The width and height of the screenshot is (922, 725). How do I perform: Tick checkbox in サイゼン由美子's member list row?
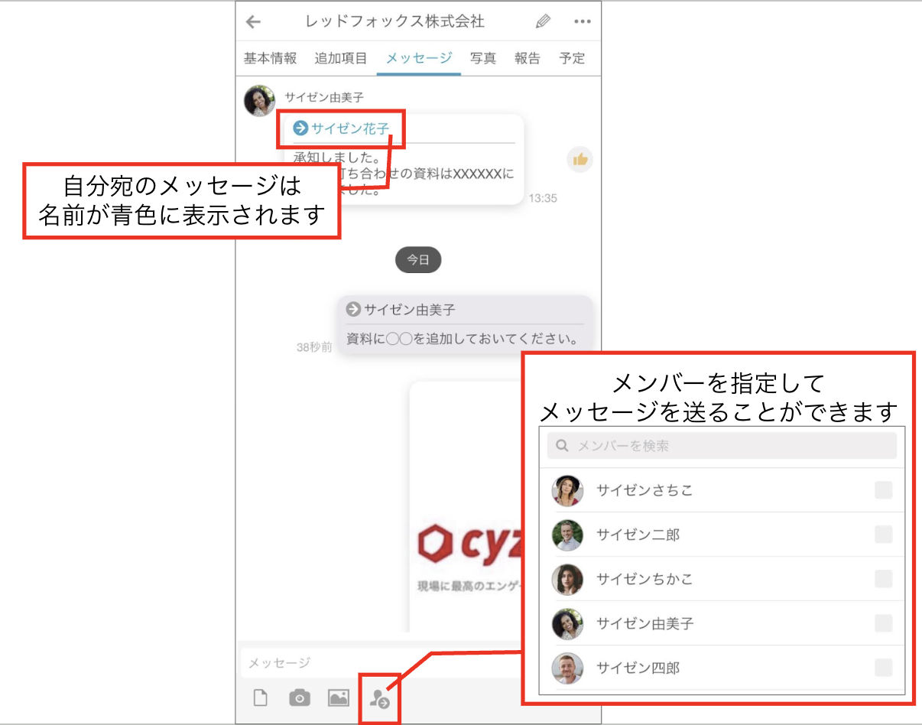[x=883, y=623]
